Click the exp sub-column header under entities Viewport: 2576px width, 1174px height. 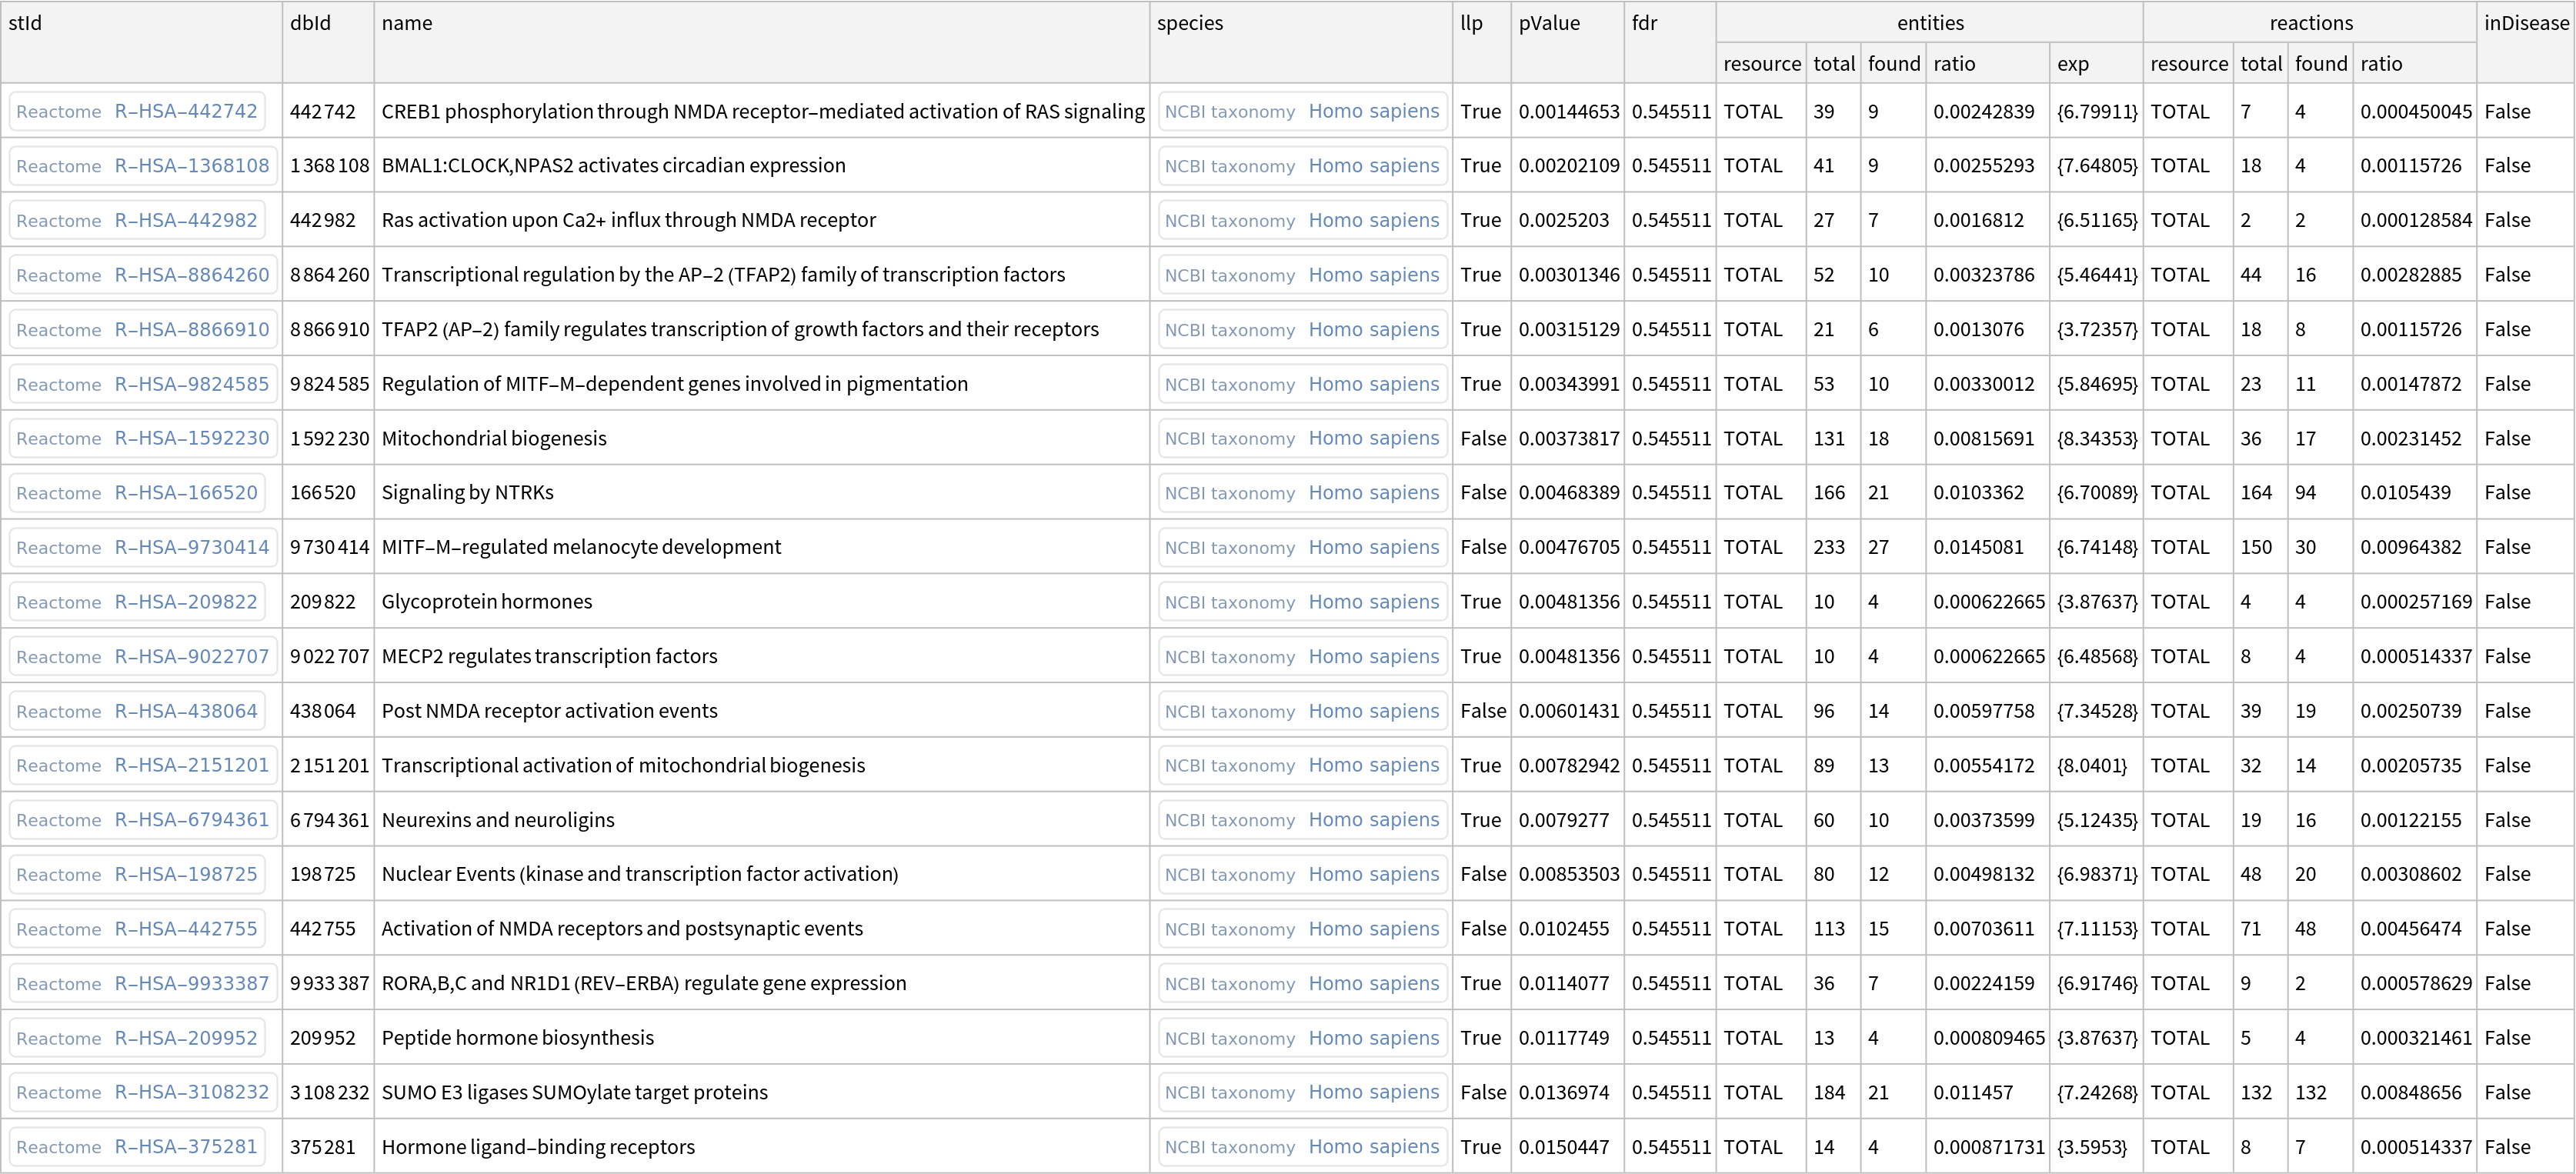tap(2073, 64)
